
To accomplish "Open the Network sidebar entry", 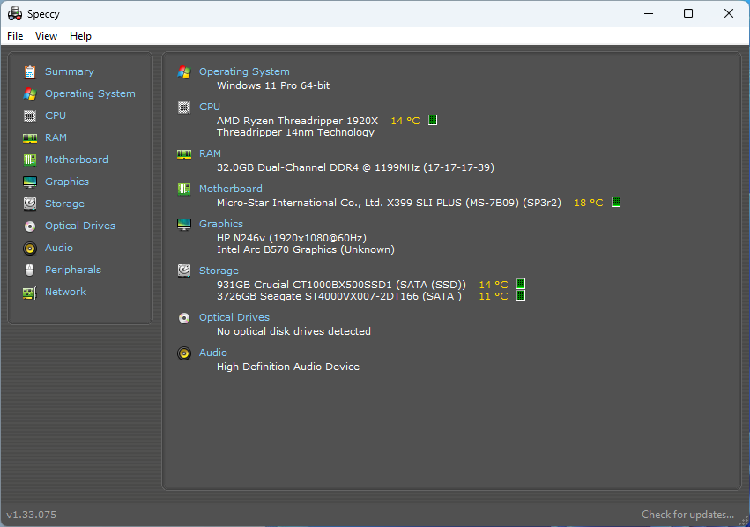I will 65,292.
